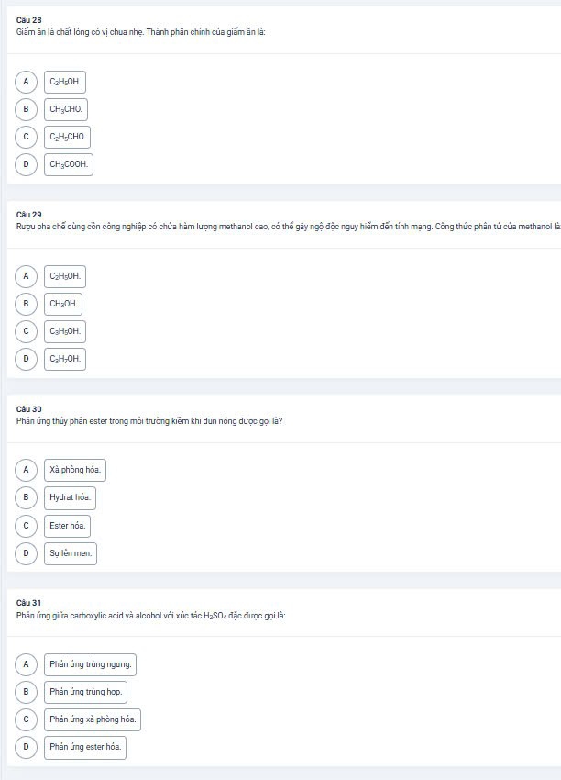Pick CH₃OH as methanol formula
561x780 pixels.
click(63, 304)
